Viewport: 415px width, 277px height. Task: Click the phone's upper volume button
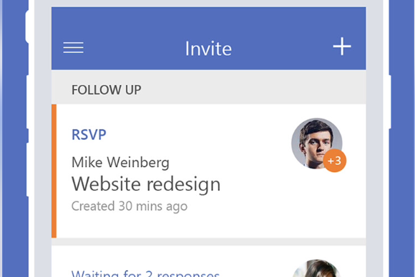[x=27, y=102]
